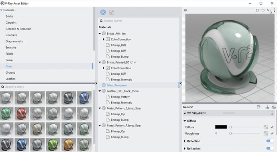Toggle the Diffuse texture checkmark

[x=272, y=127]
